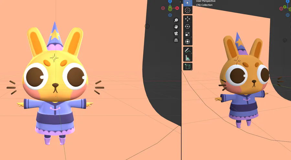Select the Scale tool

(188, 34)
